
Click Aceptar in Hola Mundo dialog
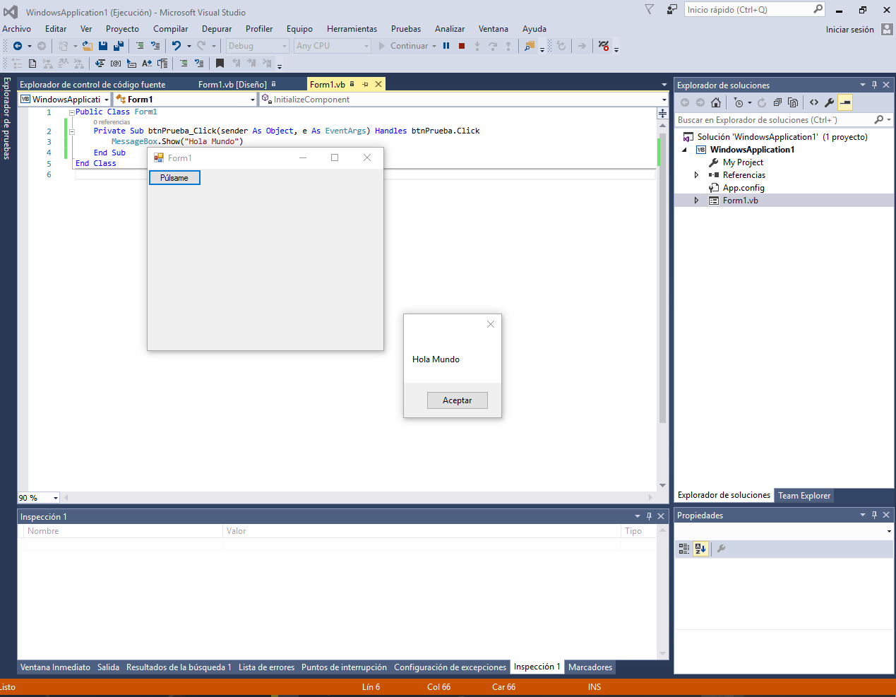pos(458,400)
